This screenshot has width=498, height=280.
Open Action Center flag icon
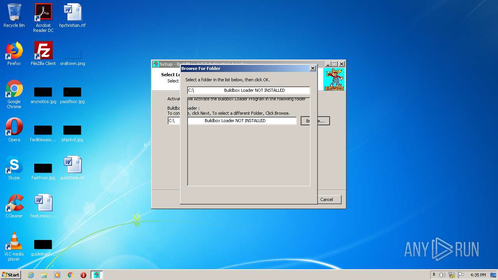pos(461,275)
